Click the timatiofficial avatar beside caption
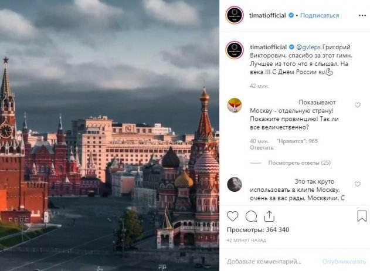This screenshot has width=370, height=271. [235, 50]
